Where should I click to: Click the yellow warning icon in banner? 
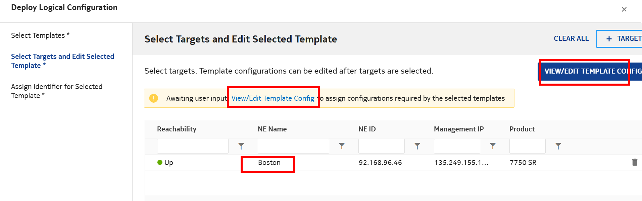[154, 98]
